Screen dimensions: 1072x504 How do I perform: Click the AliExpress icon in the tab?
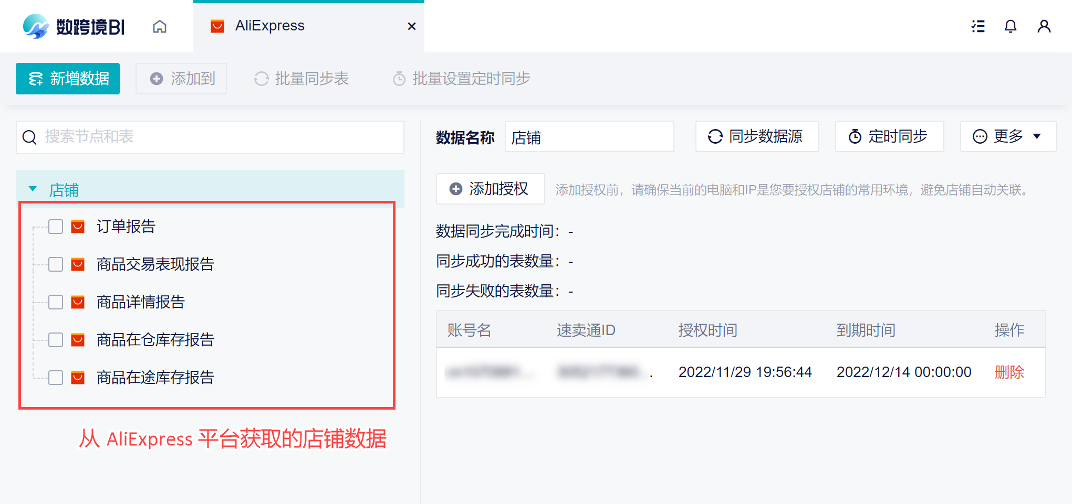217,26
